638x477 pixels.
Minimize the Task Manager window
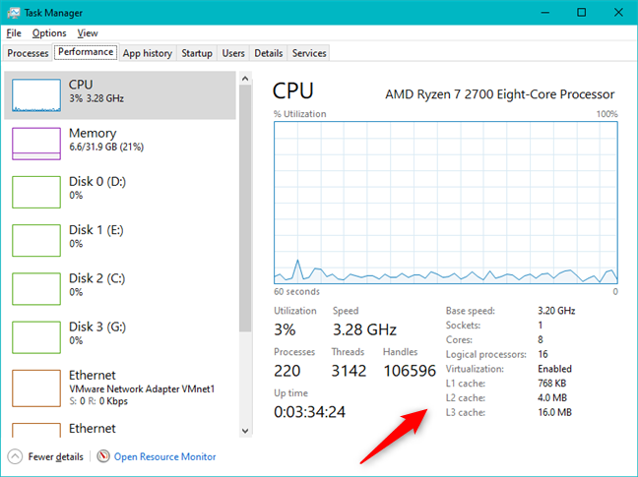click(x=545, y=13)
